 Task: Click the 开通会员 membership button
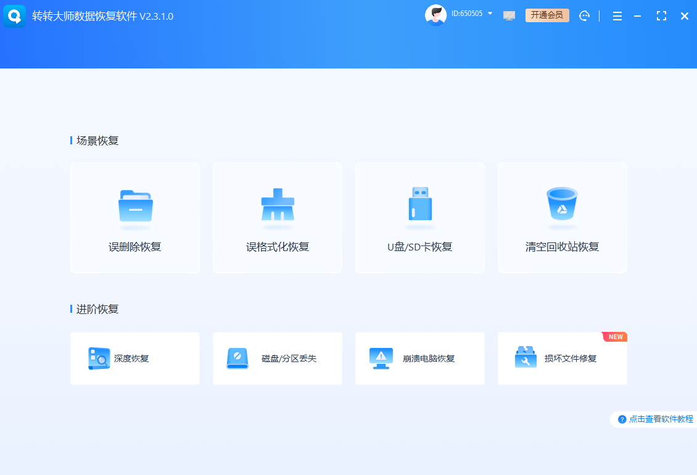(547, 15)
